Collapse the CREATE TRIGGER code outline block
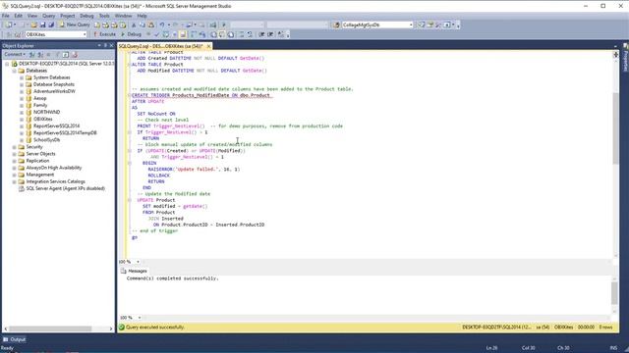 (x=129, y=95)
